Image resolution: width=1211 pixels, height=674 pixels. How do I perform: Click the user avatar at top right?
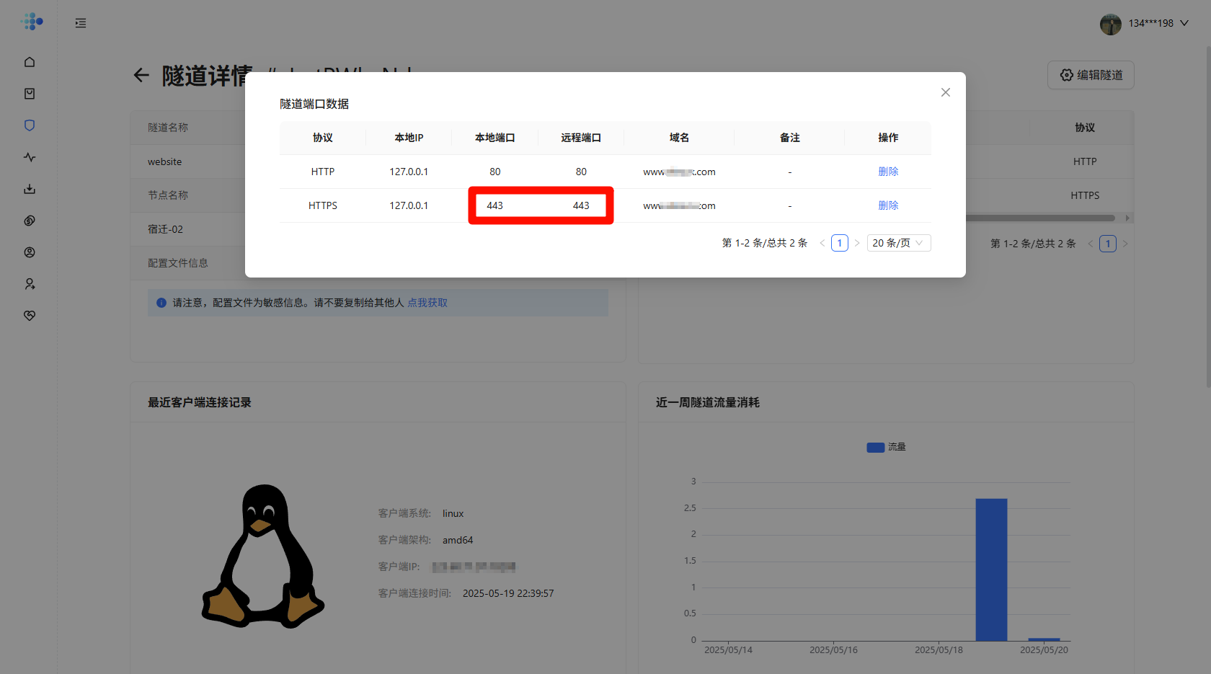point(1110,24)
